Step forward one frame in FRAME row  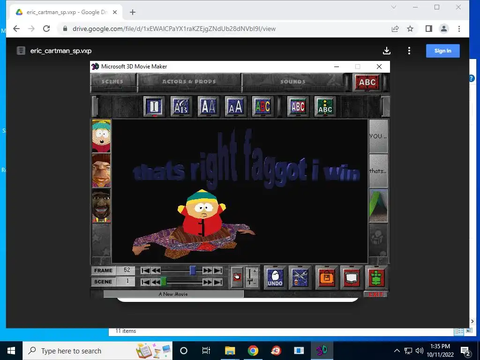pos(207,270)
